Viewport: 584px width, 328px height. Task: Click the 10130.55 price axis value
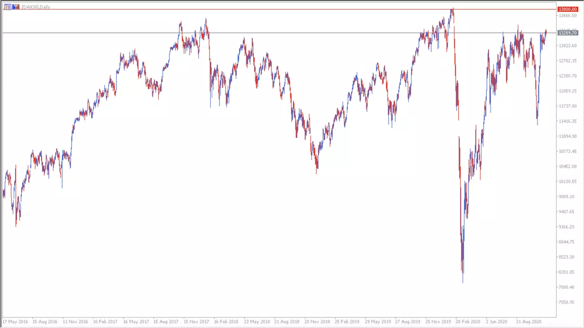pyautogui.click(x=568, y=181)
